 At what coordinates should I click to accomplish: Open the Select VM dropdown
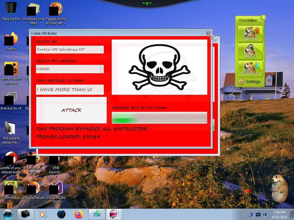tap(101, 50)
